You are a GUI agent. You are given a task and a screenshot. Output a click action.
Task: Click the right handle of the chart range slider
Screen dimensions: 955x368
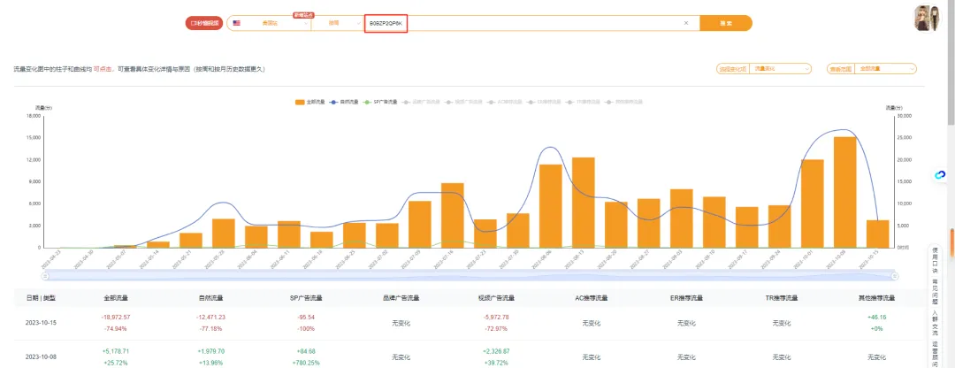(895, 276)
